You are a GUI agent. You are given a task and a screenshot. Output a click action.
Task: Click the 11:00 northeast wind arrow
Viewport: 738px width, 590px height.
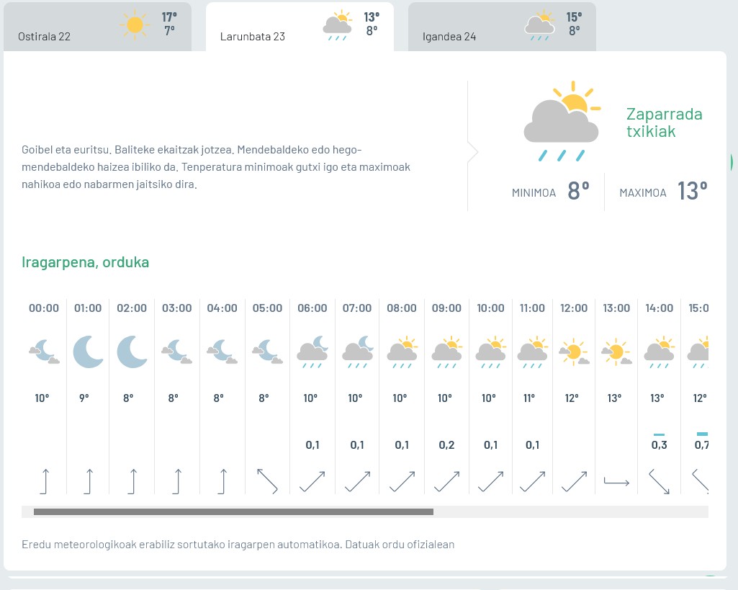pos(532,481)
